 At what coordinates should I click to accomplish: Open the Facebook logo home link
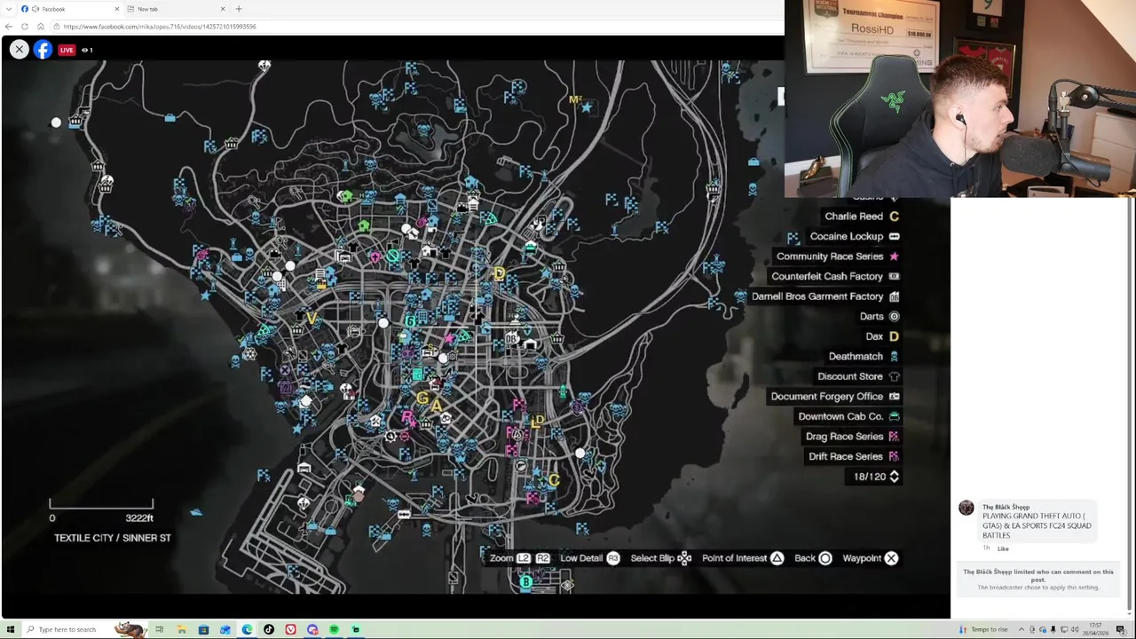click(x=43, y=50)
